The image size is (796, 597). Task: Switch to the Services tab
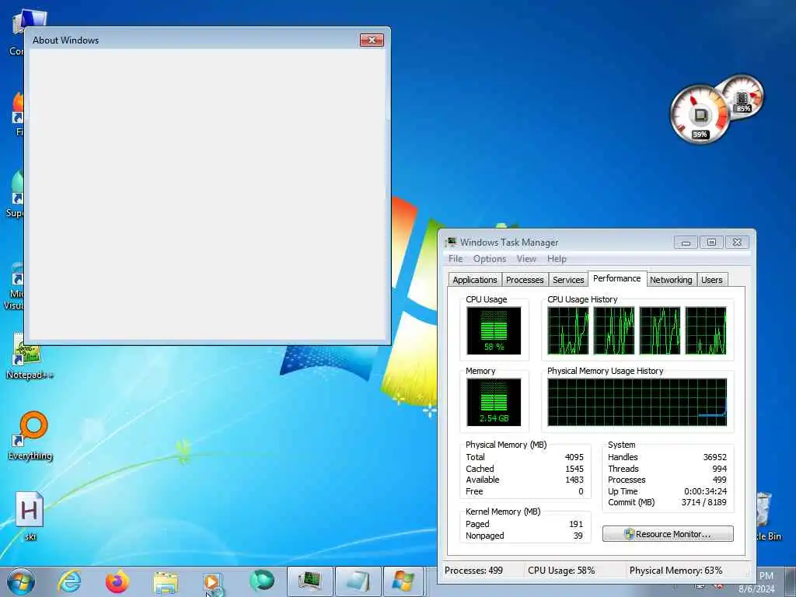pos(568,280)
